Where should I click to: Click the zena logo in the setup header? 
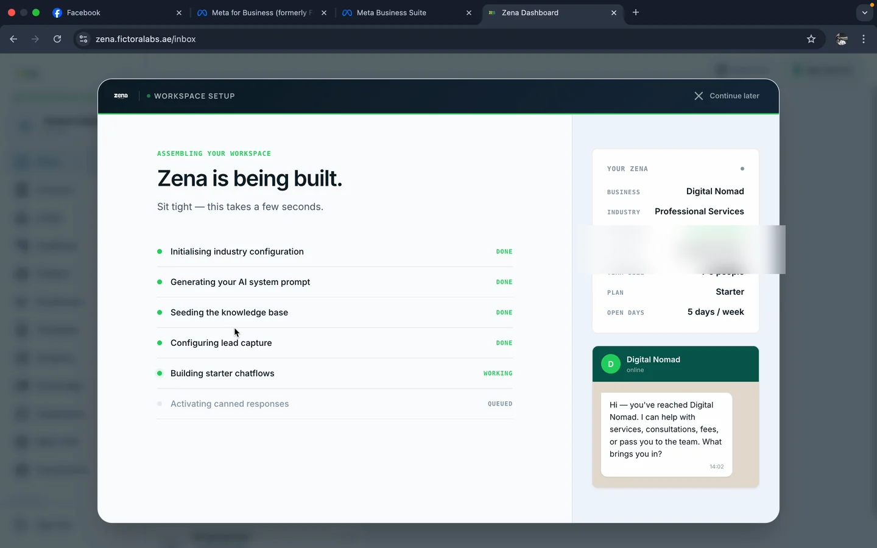(x=121, y=96)
